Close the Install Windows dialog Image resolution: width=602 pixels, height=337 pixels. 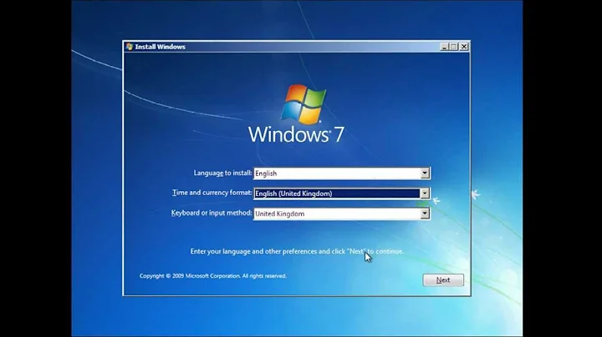464,47
